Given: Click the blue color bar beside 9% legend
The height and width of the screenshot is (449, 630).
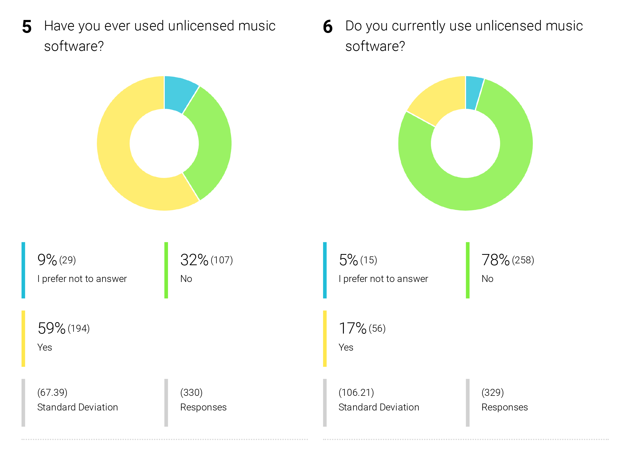Looking at the screenshot, I should coord(23,271).
